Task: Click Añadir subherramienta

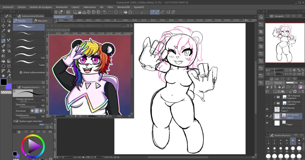Action: click(32, 72)
